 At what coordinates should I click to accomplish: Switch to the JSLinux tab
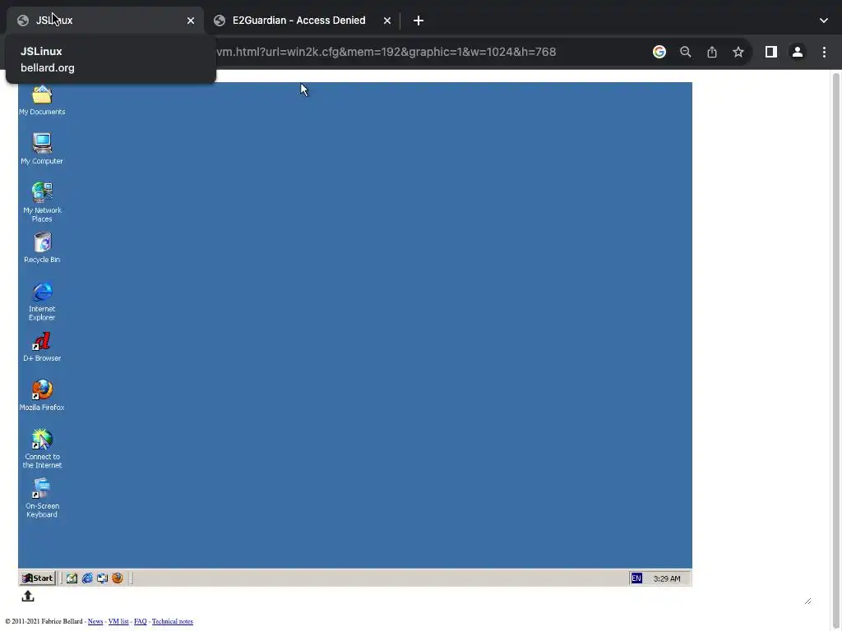[104, 21]
